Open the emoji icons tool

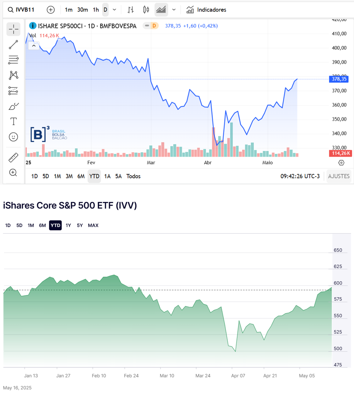click(x=13, y=137)
